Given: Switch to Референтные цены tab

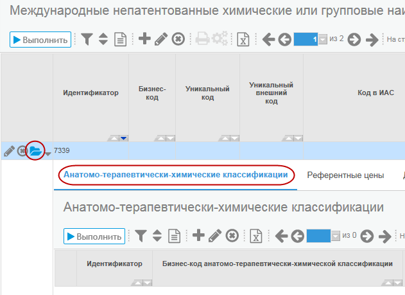Looking at the screenshot, I should [x=345, y=175].
